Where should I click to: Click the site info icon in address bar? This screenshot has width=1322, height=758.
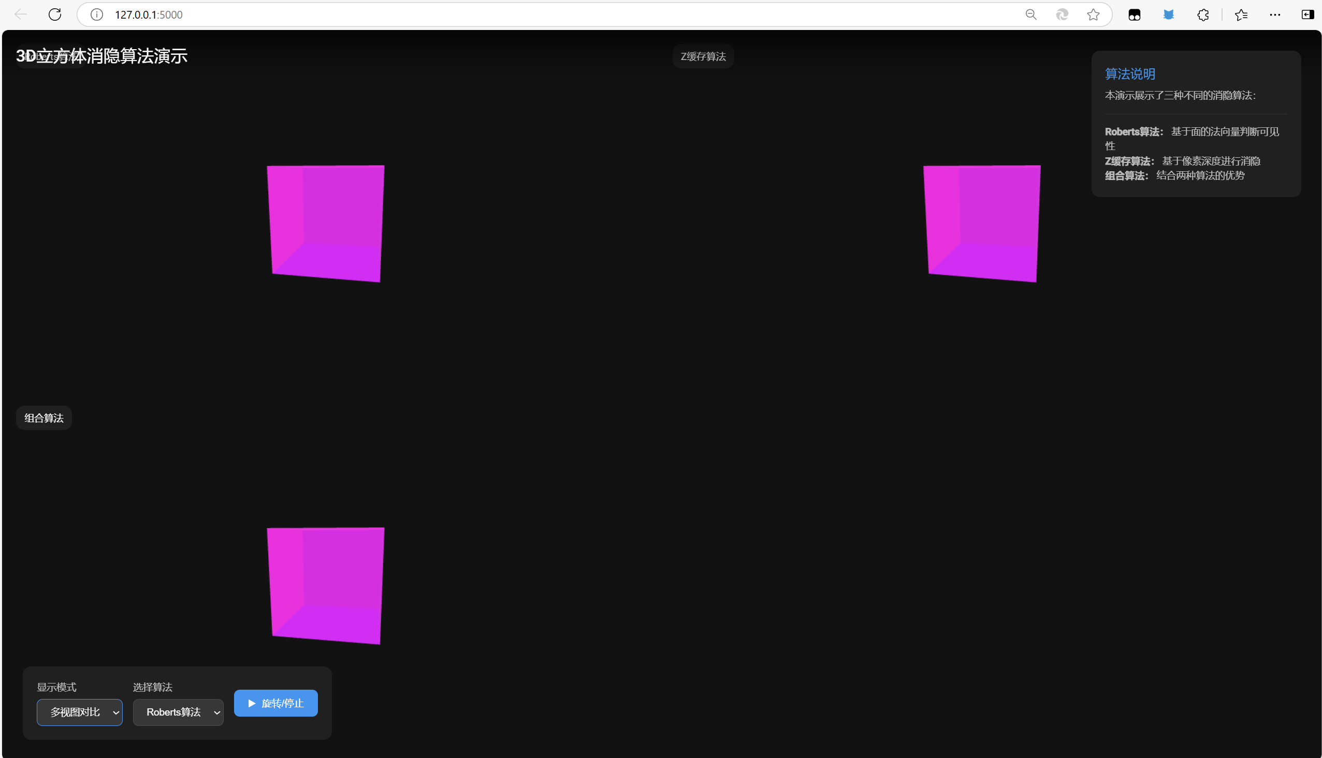point(97,14)
